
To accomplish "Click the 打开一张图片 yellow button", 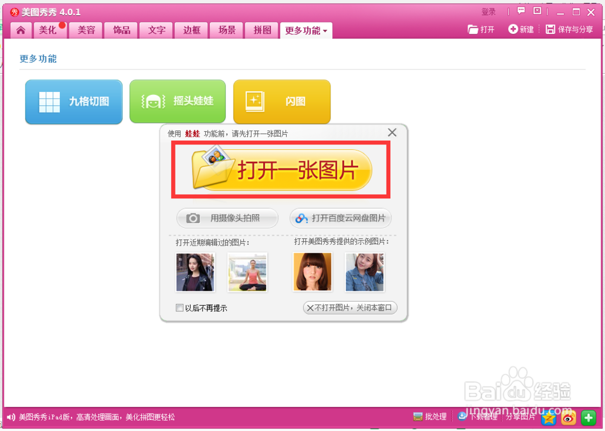I will coord(281,170).
